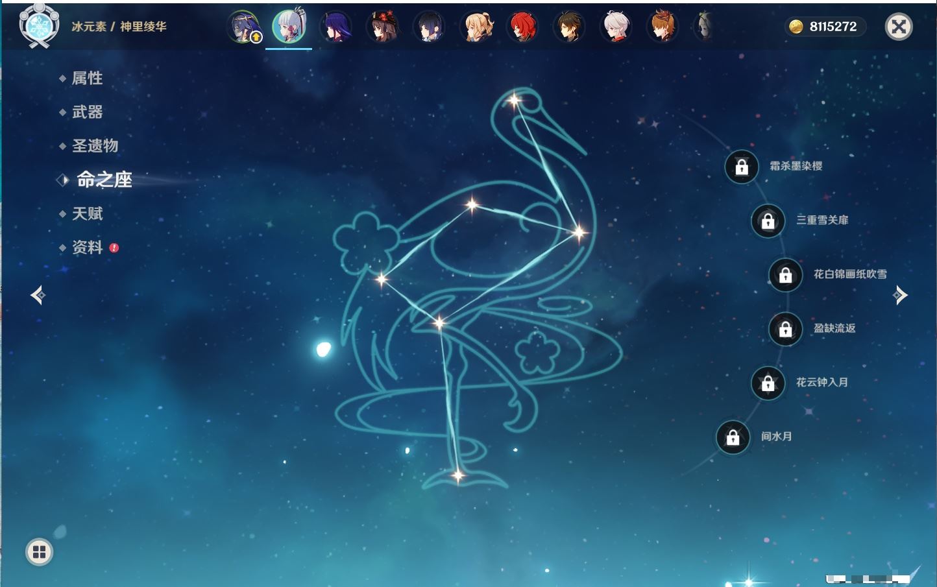The height and width of the screenshot is (587, 937).
Task: Select the Zhongli avatar
Action: pos(569,27)
